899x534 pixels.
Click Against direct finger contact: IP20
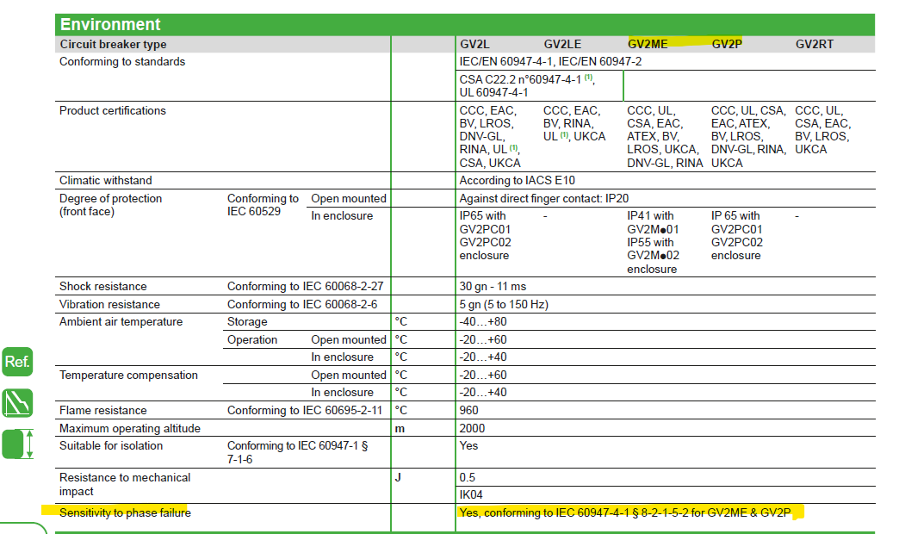click(x=543, y=198)
